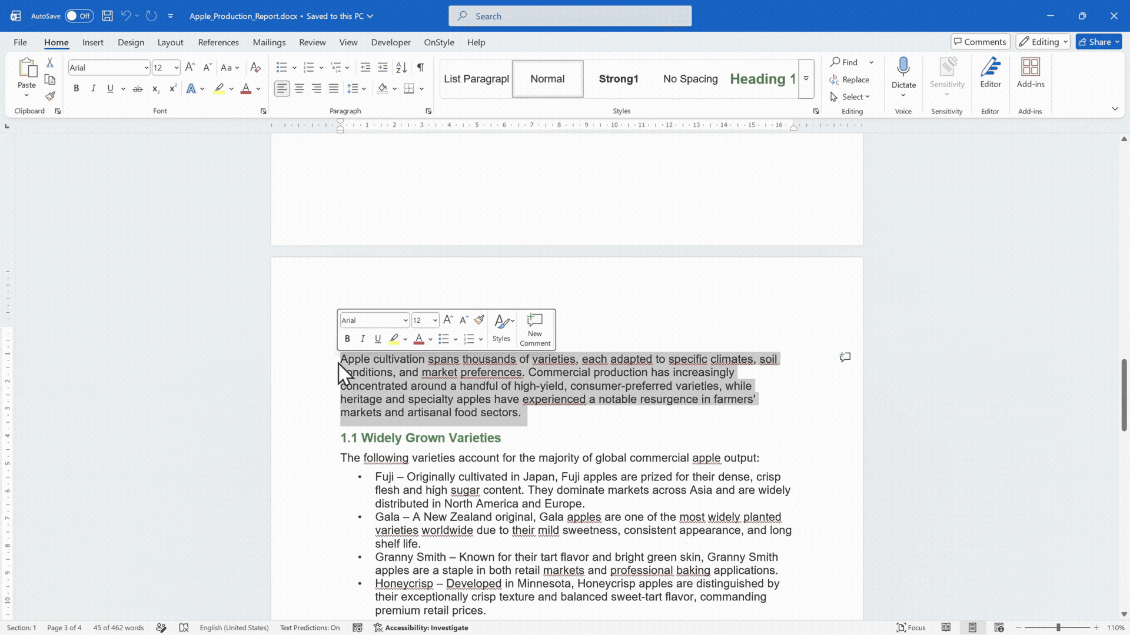Image resolution: width=1130 pixels, height=635 pixels.
Task: Click Clear All Formatting icon
Action: point(255,68)
